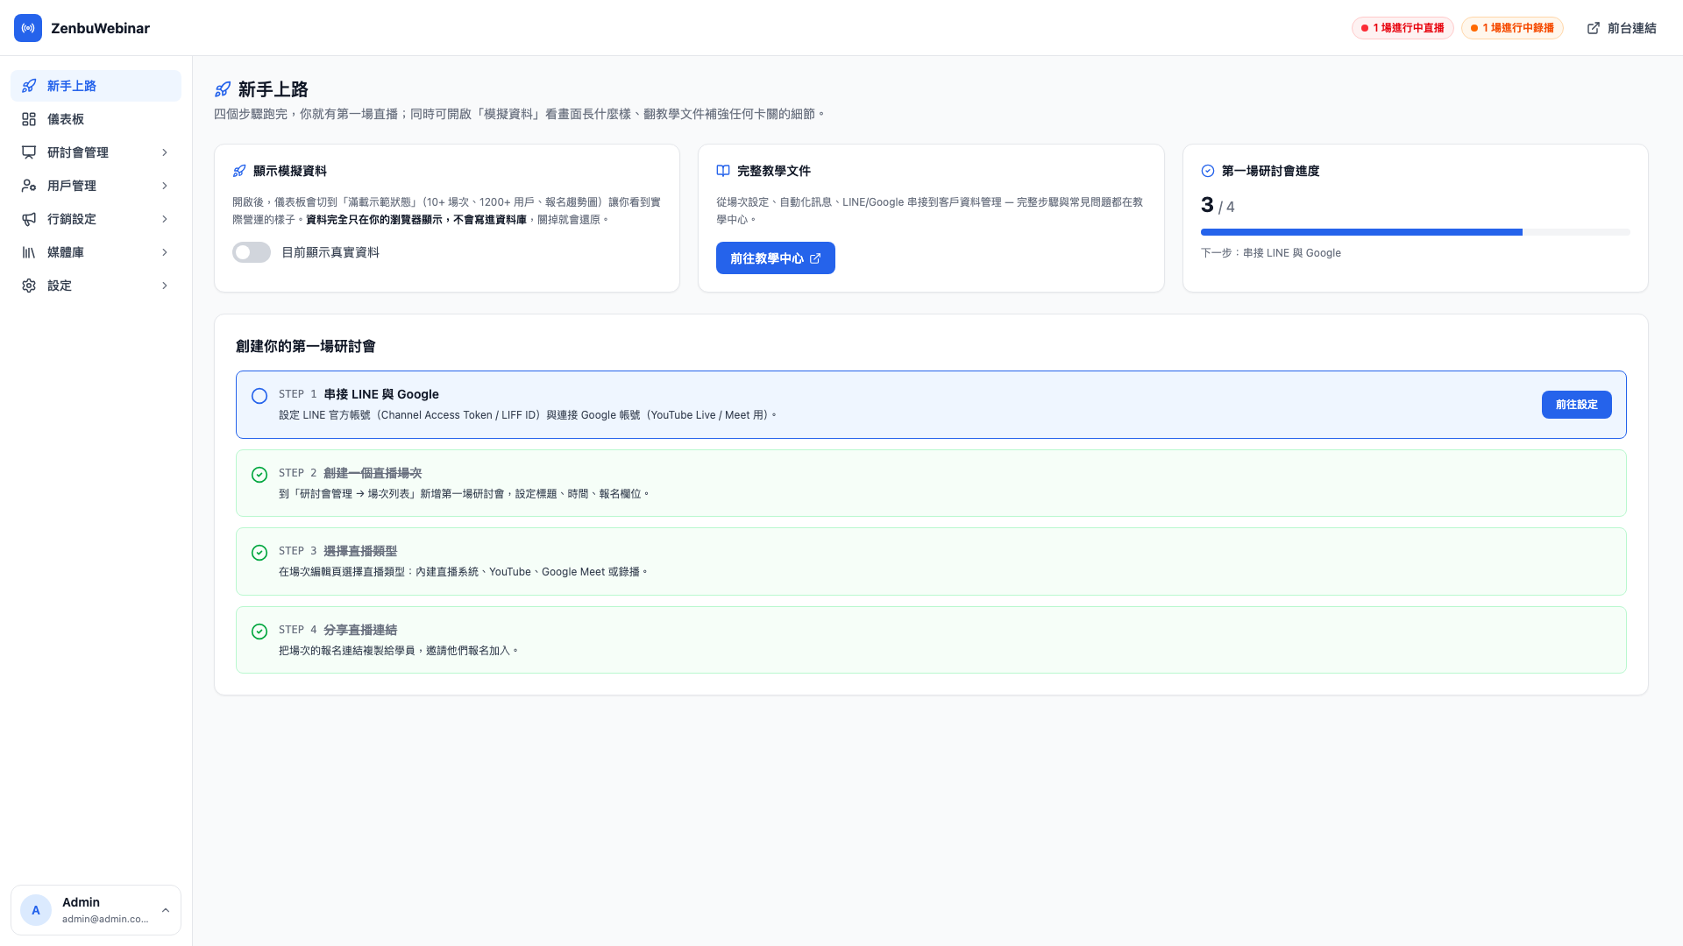The image size is (1683, 946).
Task: Click the 研討會管理 presentation screen icon
Action: [x=29, y=152]
